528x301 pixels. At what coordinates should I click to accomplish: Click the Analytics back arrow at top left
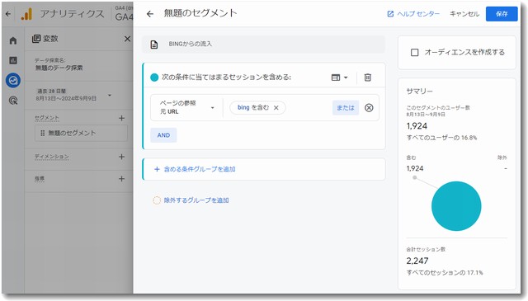click(8, 14)
